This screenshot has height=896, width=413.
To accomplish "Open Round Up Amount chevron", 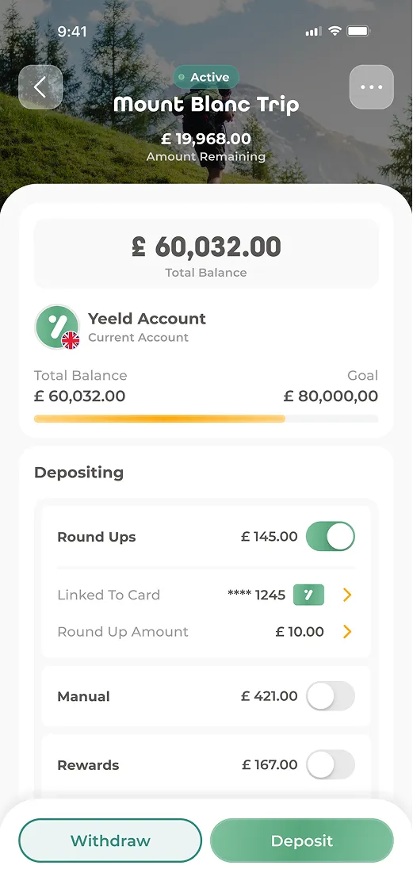I will tap(347, 631).
